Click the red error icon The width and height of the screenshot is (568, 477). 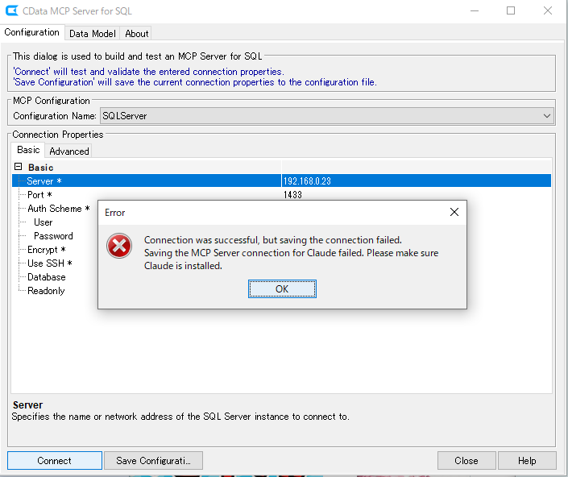pyautogui.click(x=118, y=246)
